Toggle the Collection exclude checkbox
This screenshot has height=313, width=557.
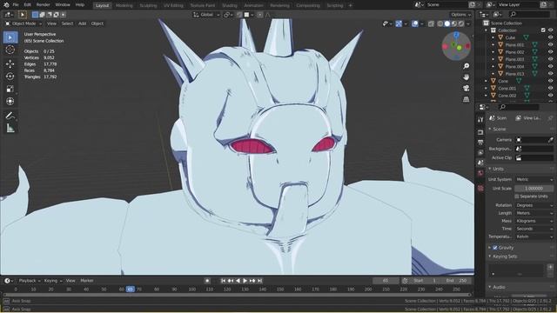pyautogui.click(x=543, y=30)
